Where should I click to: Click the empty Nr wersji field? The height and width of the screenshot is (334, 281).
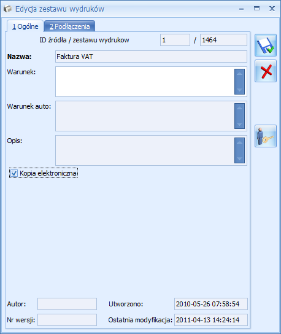tap(67, 320)
